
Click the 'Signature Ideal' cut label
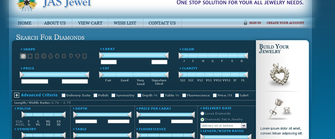(159, 82)
